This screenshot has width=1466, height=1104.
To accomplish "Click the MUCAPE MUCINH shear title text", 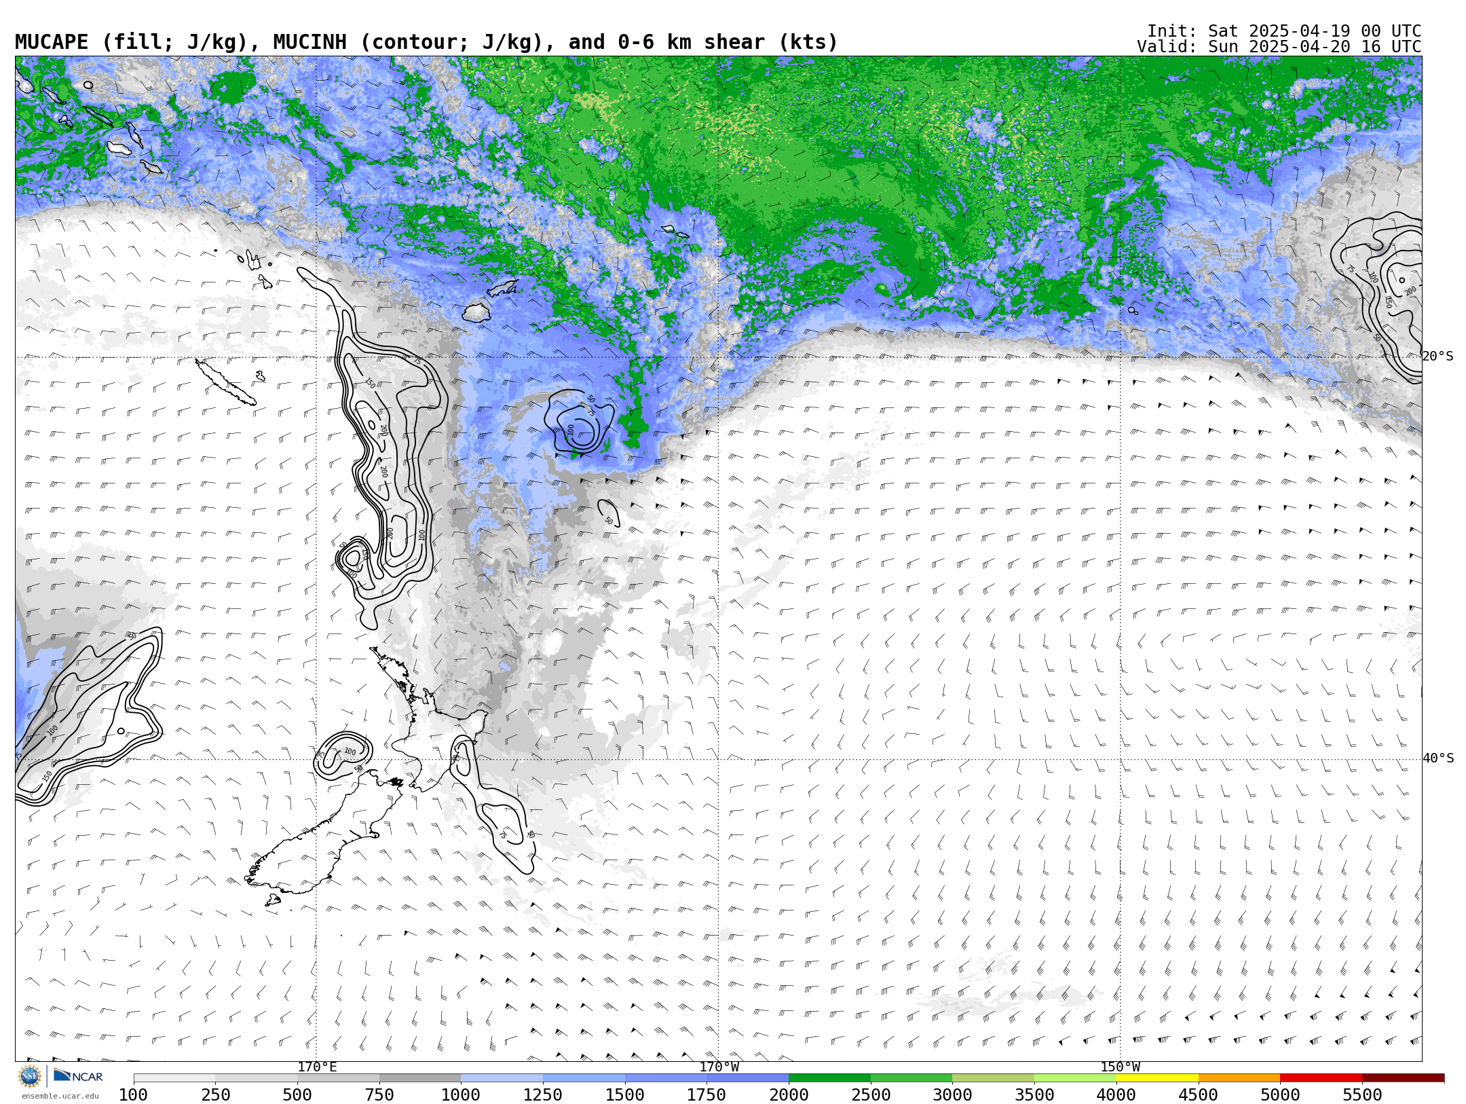I will 426,42.
